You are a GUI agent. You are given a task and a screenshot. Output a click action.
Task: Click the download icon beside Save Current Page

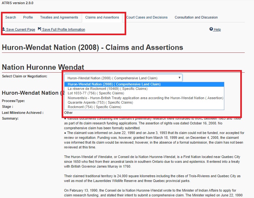(4, 29)
